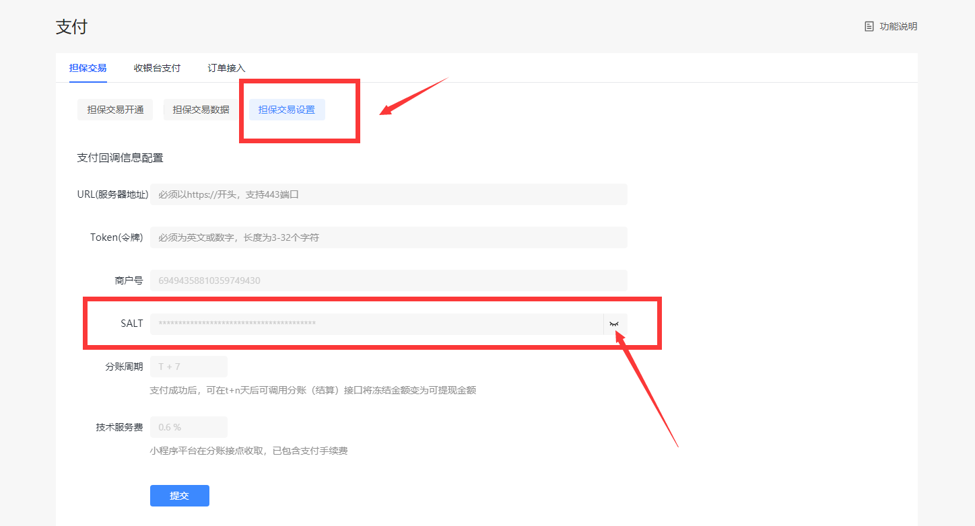
Task: Select the 担保交易设置 sub-tab
Action: [287, 110]
